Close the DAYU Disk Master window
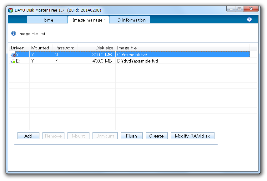267x181 pixels. click(x=251, y=9)
